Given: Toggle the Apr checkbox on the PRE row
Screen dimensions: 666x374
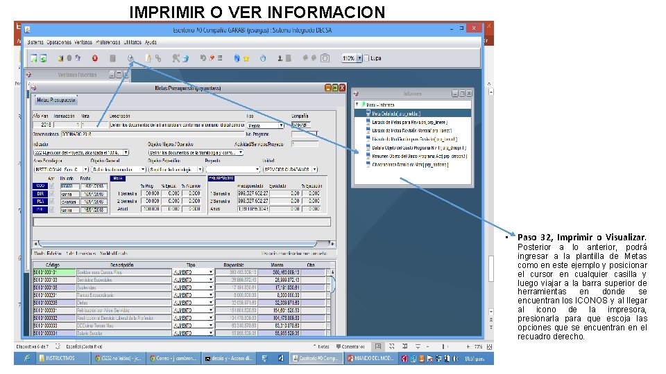Looking at the screenshot, I should coord(51,210).
